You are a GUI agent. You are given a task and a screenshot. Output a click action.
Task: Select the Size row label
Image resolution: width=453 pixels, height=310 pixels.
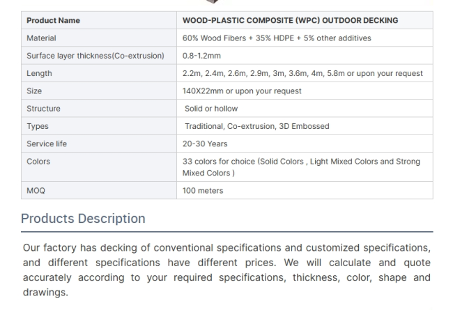pos(34,91)
